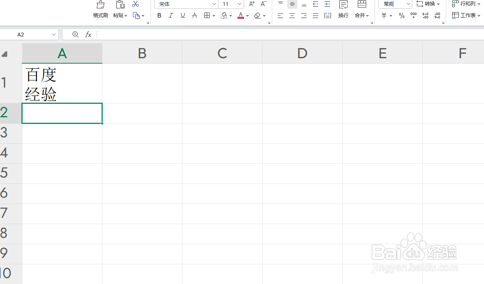The image size is (484, 284).
Task: Apply the red font color
Action: point(241,15)
